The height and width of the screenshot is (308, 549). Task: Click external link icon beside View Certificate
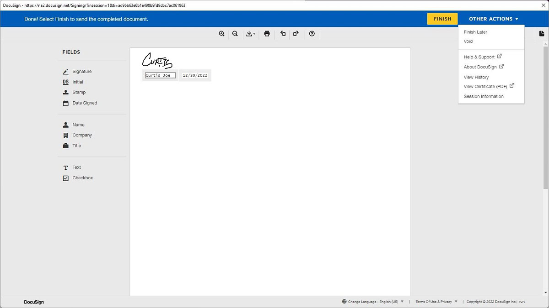(x=512, y=85)
